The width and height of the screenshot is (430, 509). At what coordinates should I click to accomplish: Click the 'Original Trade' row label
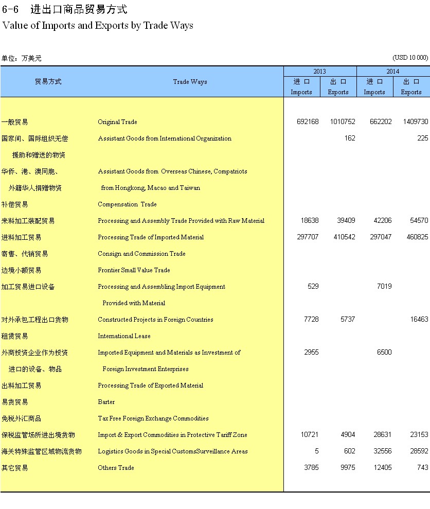[117, 122]
